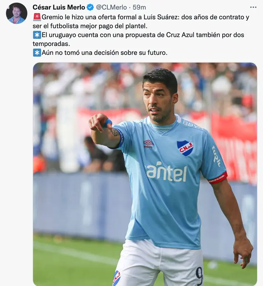Image resolution: width=263 pixels, height=286 pixels.
Task: Open the three-dot more options menu
Action: 253,7
